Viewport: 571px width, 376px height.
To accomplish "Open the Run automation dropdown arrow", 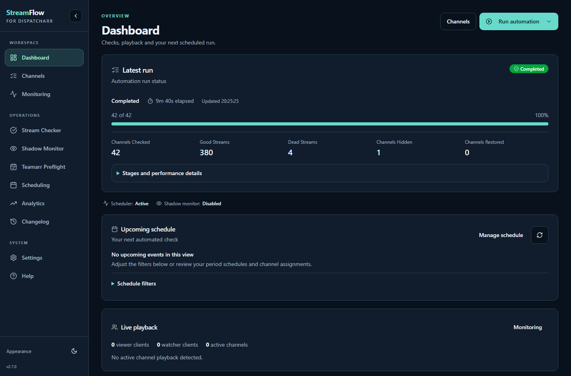I will [549, 21].
